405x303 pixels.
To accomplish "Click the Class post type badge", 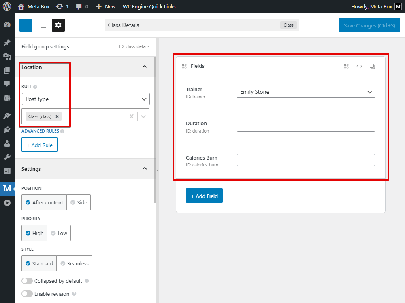I will pos(288,25).
